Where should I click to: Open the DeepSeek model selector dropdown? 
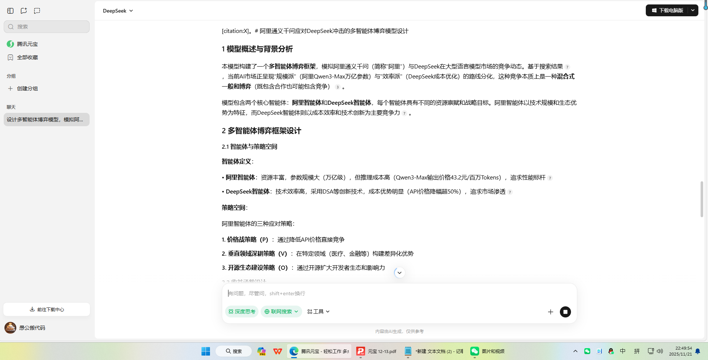point(118,11)
